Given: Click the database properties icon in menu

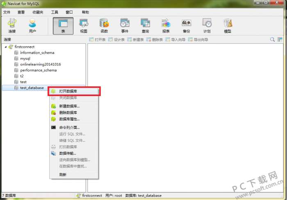Looking at the screenshot, I should click(x=53, y=119).
